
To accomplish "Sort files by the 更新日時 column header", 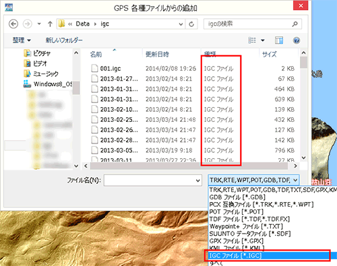I will [157, 54].
